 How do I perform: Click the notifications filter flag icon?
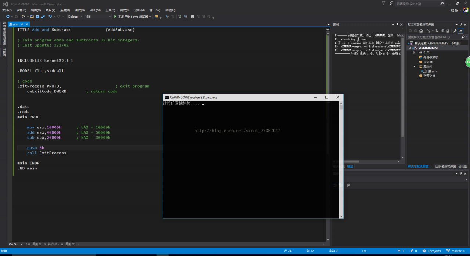click(x=383, y=3)
